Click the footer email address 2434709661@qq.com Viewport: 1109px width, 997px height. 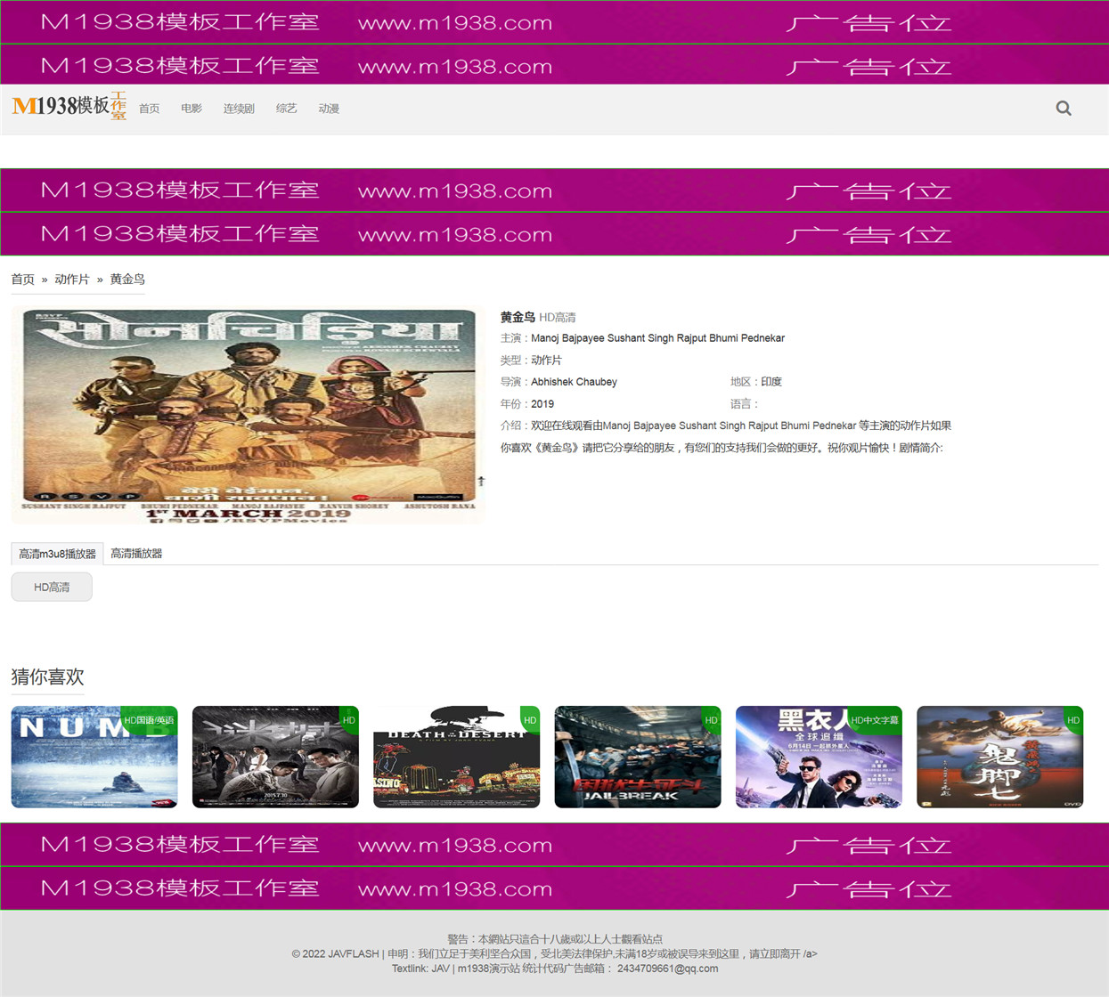667,969
